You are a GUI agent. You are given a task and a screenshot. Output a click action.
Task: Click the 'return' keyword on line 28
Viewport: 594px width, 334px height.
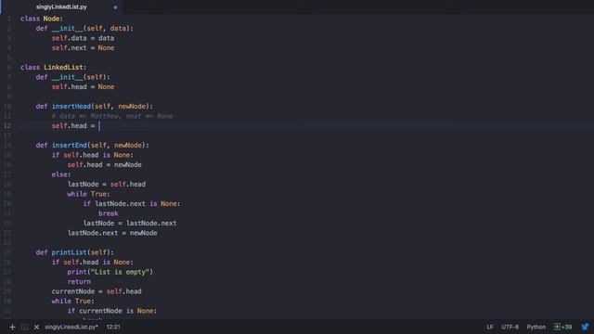point(79,282)
